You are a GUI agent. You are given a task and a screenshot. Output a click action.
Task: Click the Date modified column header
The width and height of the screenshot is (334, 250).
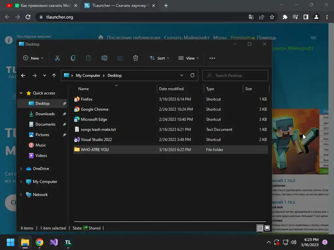pos(180,89)
